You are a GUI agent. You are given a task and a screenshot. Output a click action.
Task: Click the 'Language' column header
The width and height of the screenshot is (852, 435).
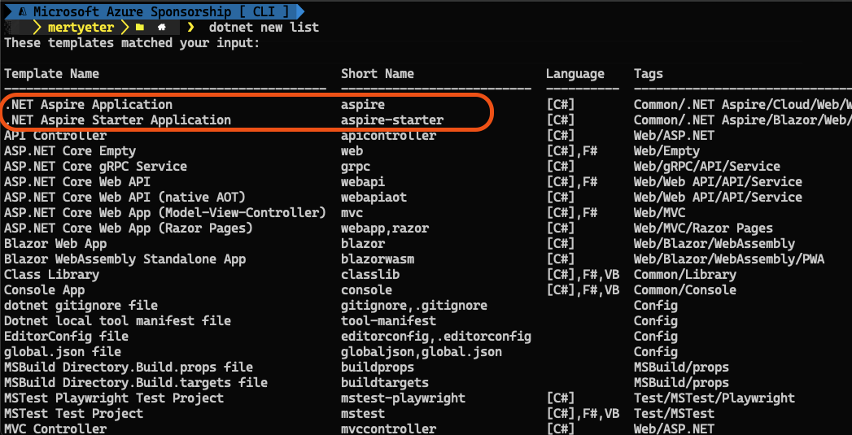click(575, 73)
